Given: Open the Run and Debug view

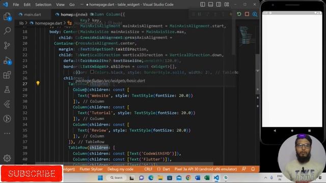Looking at the screenshot, I should point(7,60).
